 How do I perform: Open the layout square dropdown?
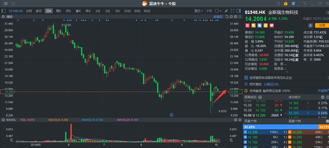(218, 11)
